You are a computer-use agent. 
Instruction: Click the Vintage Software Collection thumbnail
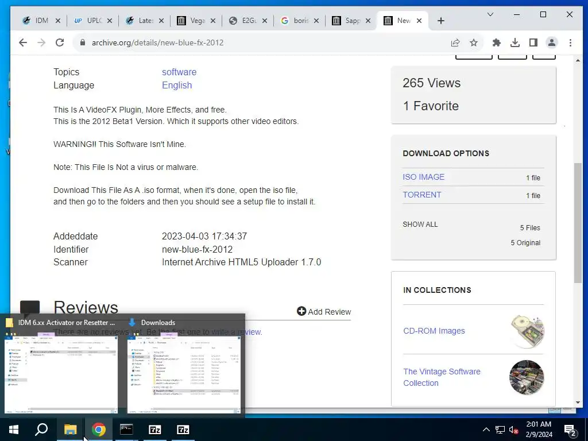point(527,377)
